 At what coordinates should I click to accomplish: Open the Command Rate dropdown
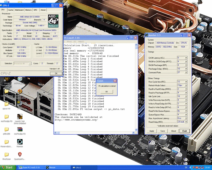point(186,73)
